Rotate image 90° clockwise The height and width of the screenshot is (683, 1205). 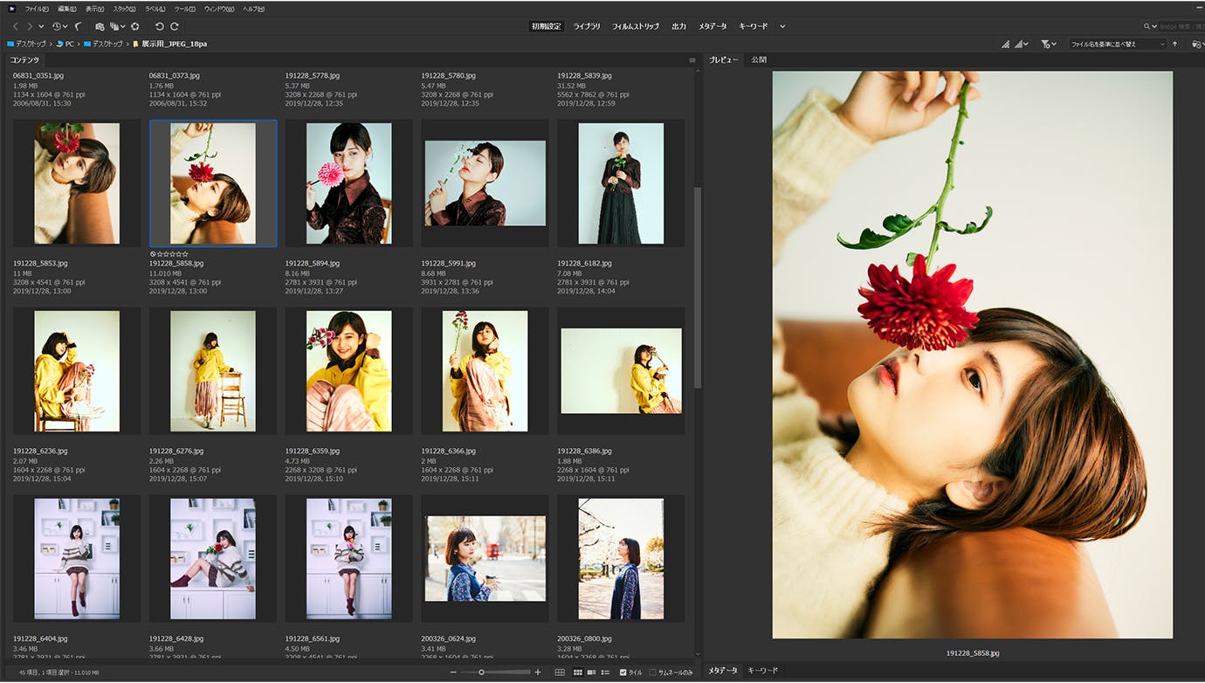[x=175, y=27]
